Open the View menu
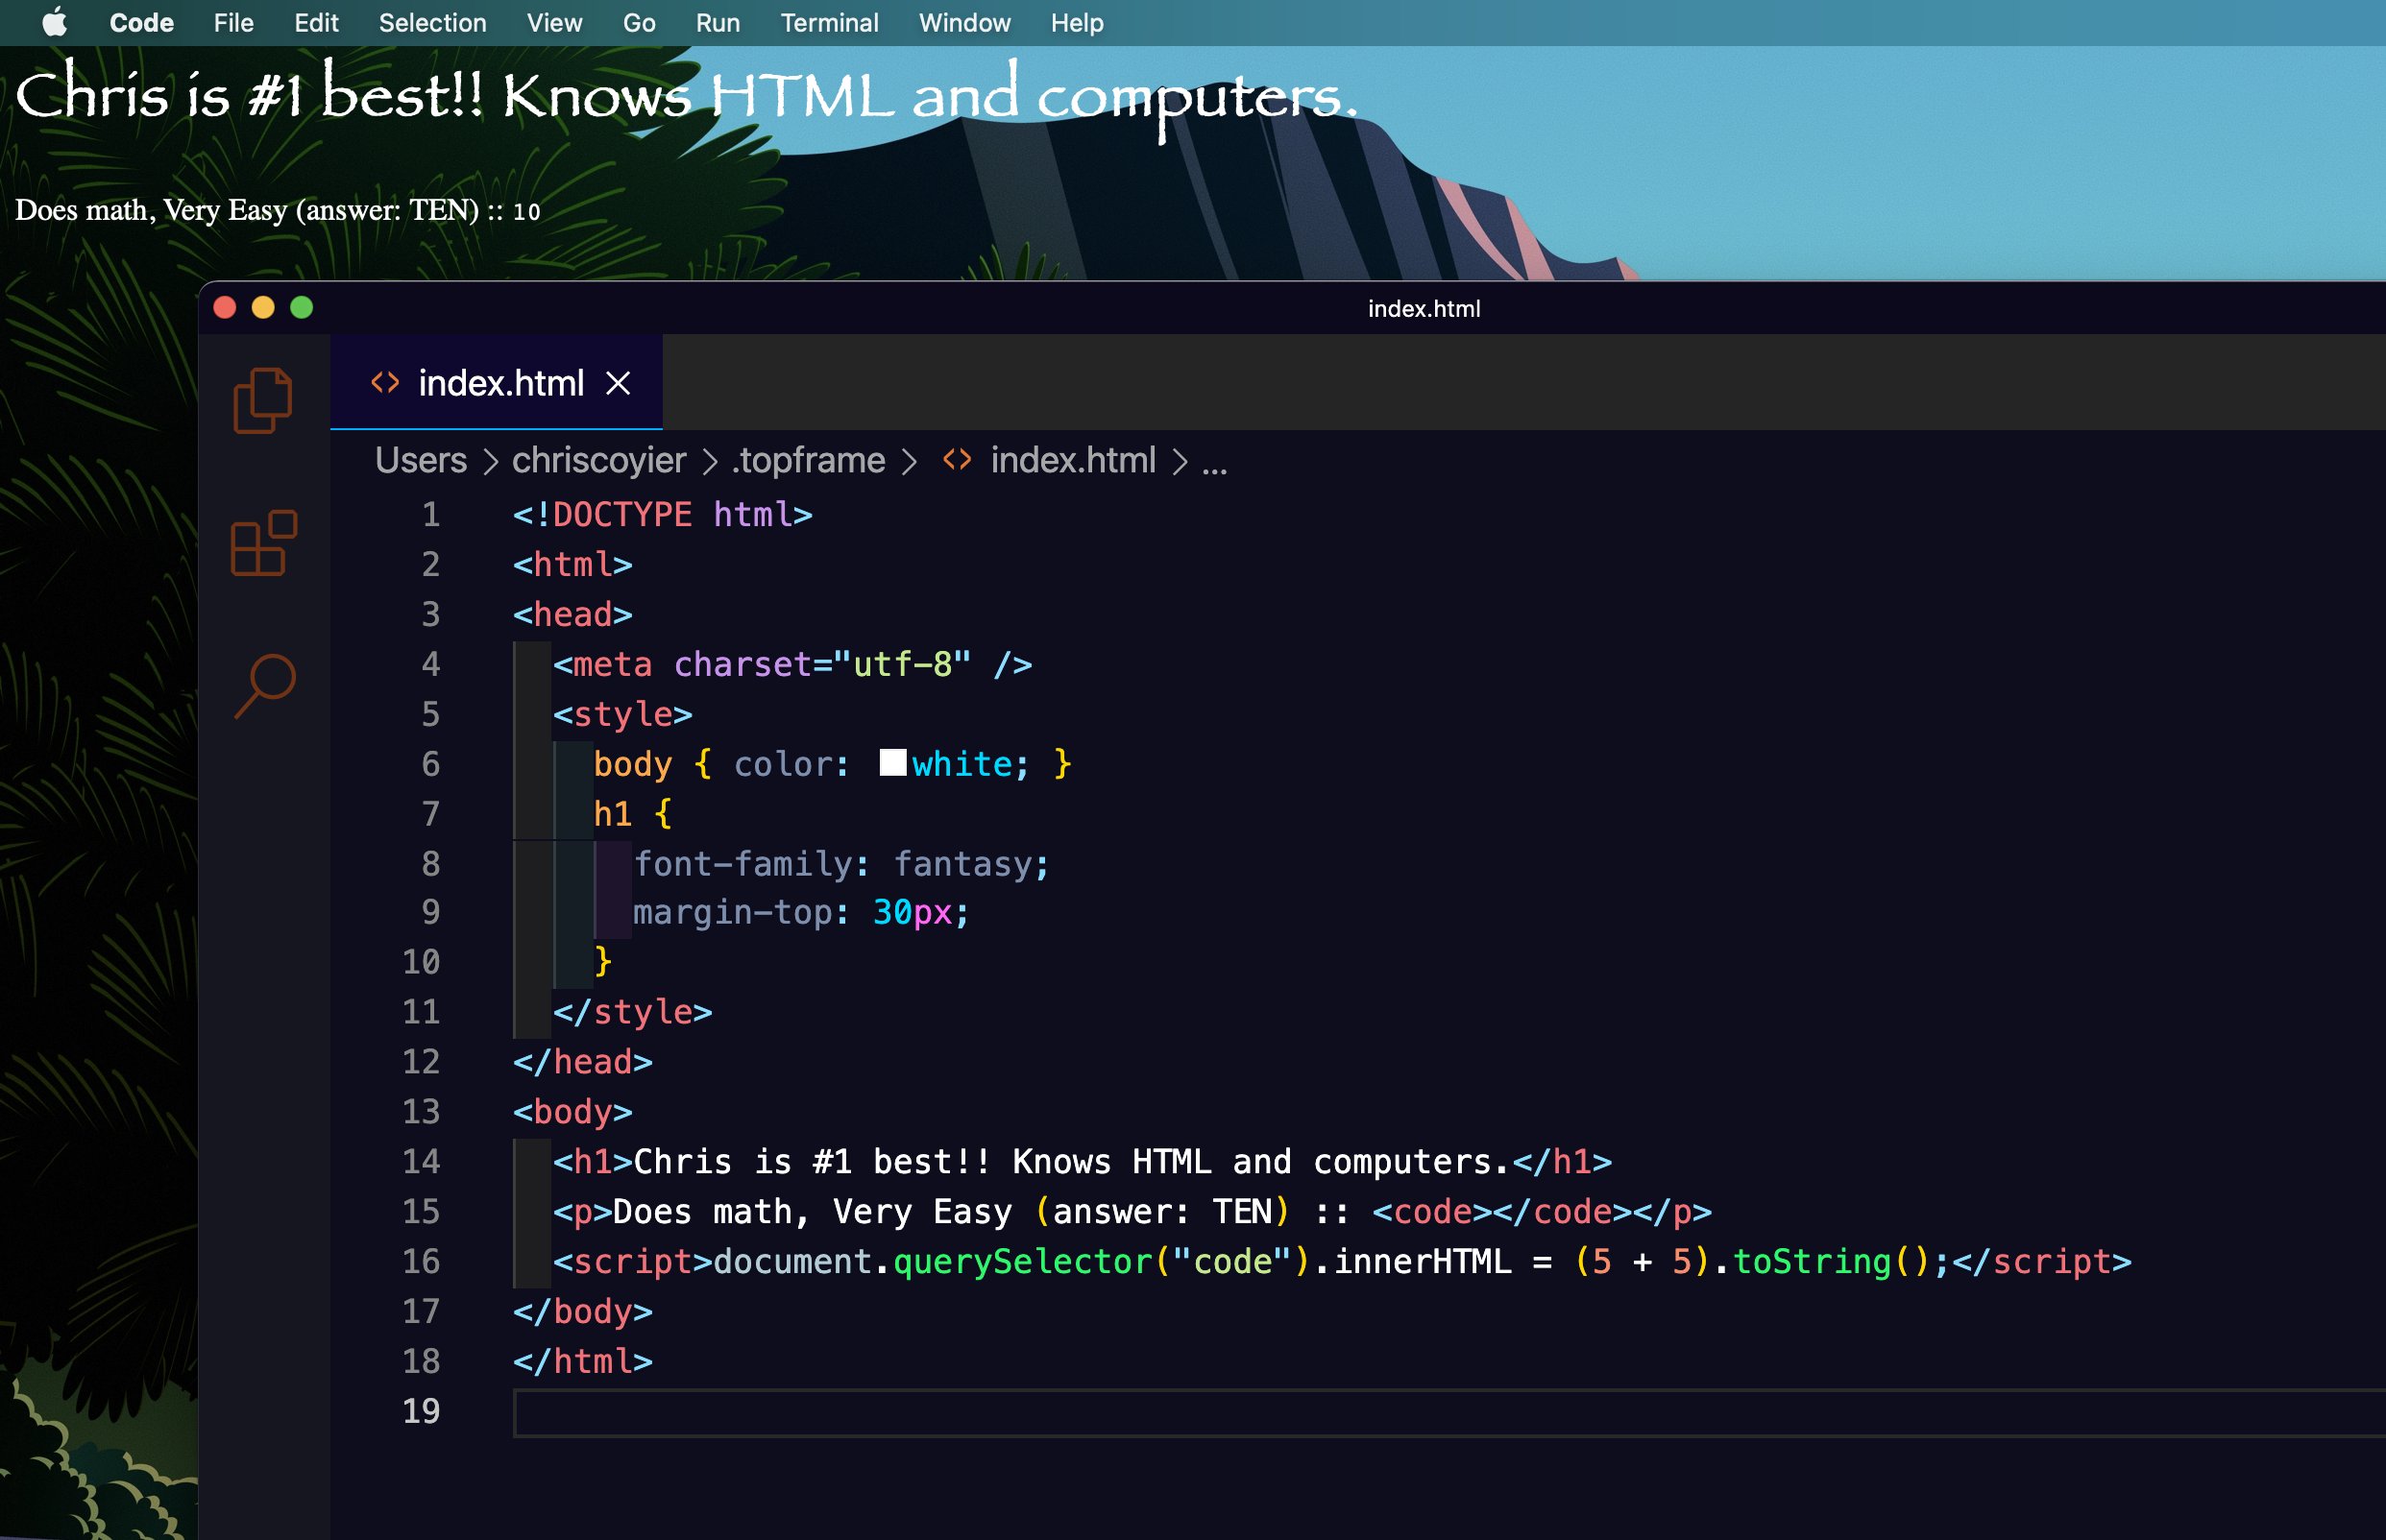Image resolution: width=2386 pixels, height=1540 pixels. [554, 22]
